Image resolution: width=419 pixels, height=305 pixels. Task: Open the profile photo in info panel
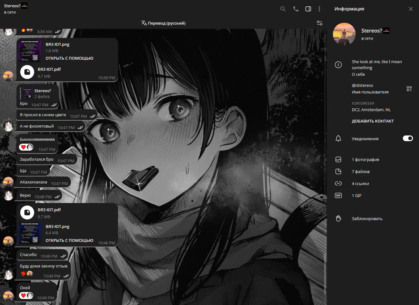click(x=344, y=34)
